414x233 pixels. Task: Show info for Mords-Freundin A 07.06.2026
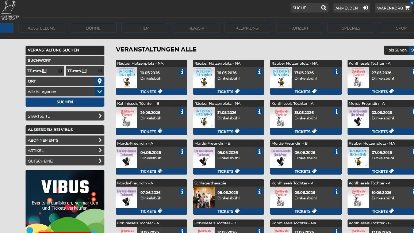(182, 191)
